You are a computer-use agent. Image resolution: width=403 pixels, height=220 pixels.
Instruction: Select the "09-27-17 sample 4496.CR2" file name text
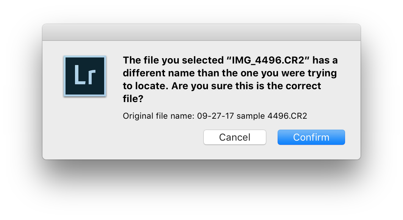pyautogui.click(x=252, y=116)
